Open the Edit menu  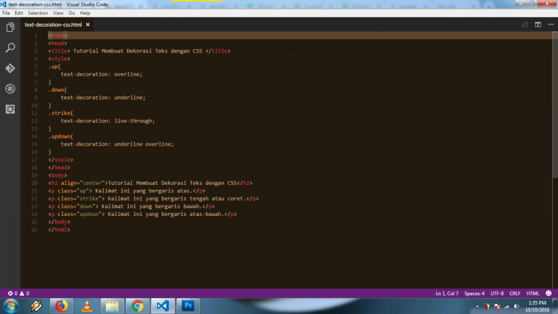(19, 13)
